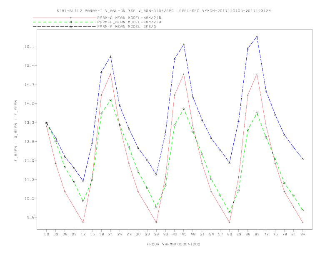Click x-axis tick label 03
The height and width of the screenshot is (255, 330).
pyautogui.click(x=56, y=234)
